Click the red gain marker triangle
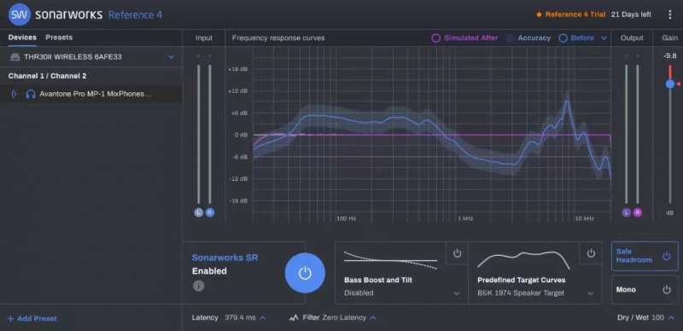 pyautogui.click(x=678, y=84)
